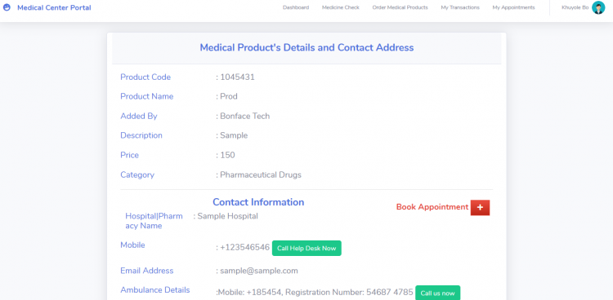Open My Appointments page
Screen dimensions: 613x300
[514, 7]
